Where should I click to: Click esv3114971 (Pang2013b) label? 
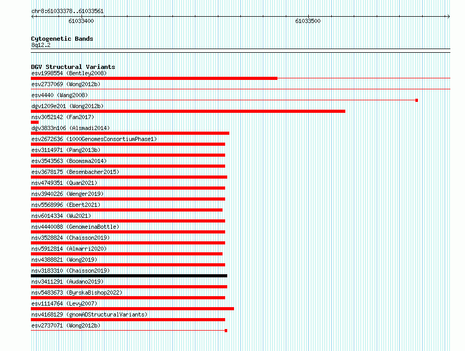pyautogui.click(x=66, y=150)
